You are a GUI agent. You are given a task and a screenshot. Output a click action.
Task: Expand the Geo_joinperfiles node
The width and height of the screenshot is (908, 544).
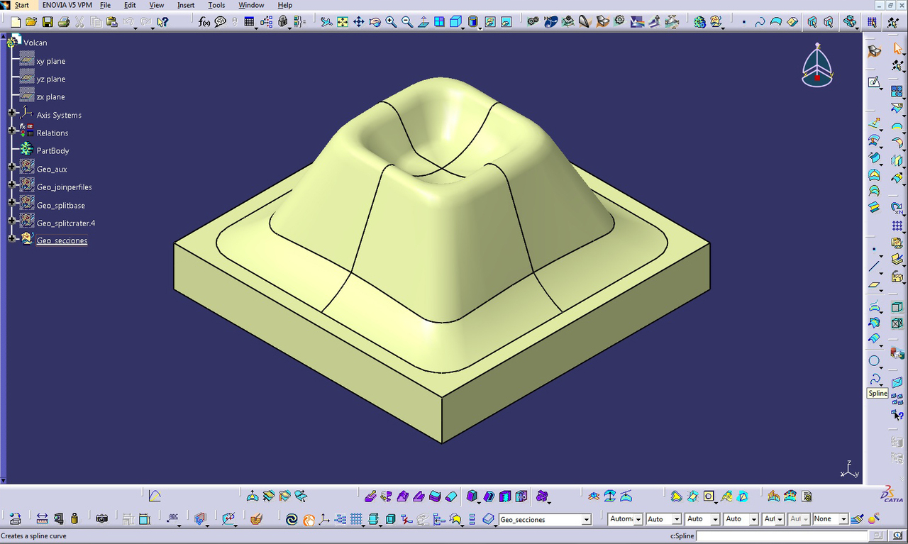point(12,185)
